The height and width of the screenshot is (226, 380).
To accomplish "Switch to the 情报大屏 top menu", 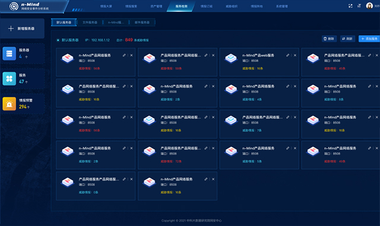I will tap(106, 7).
